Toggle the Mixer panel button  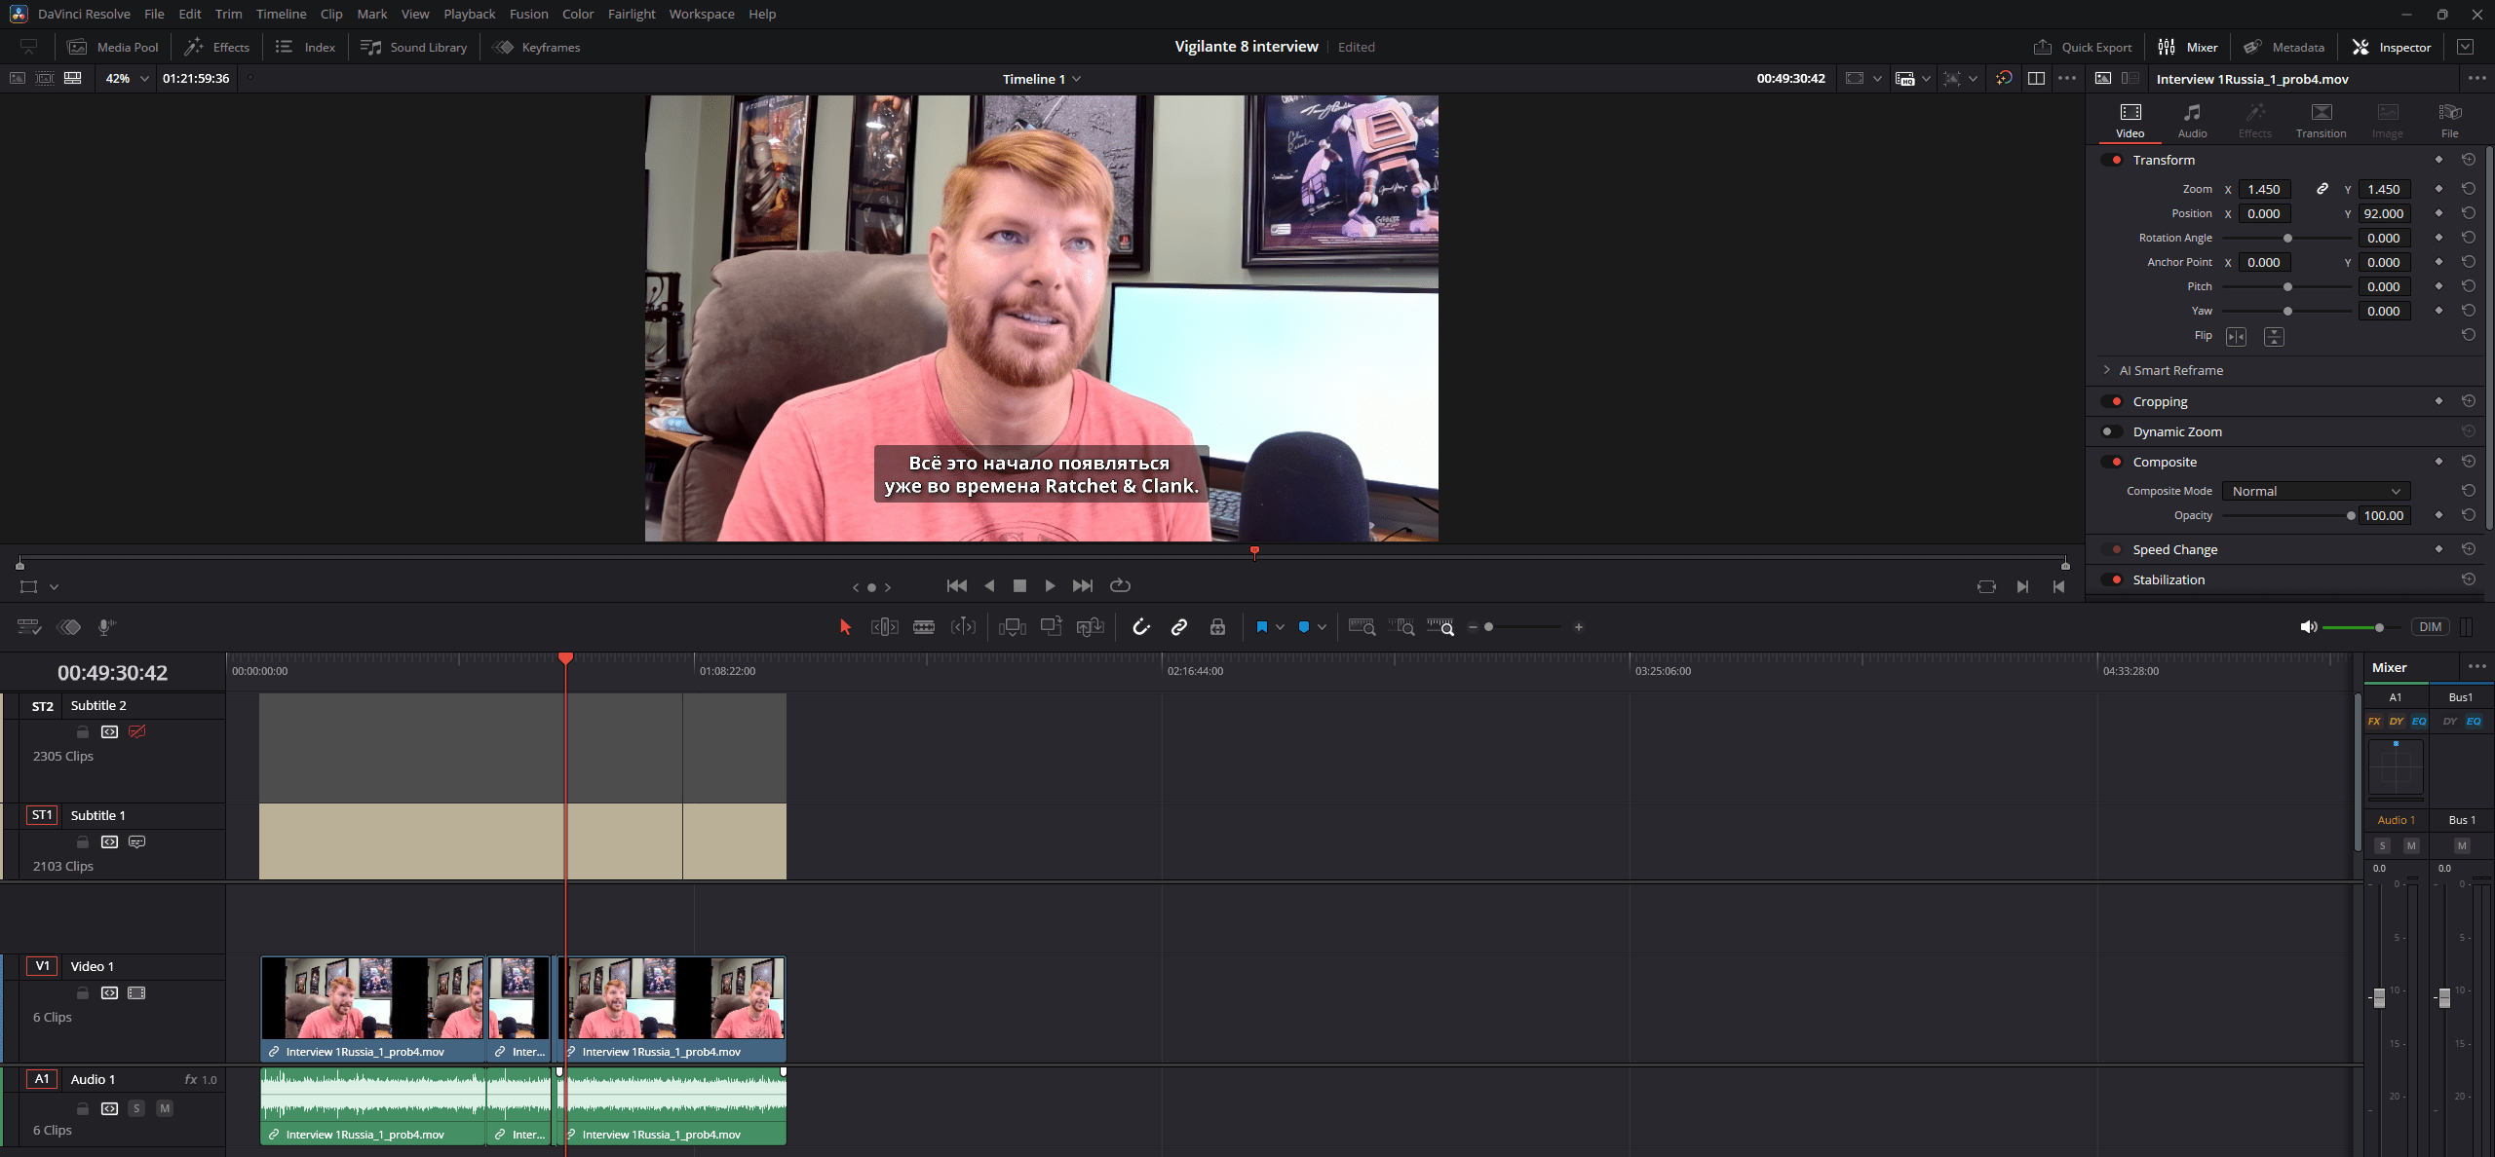click(x=2187, y=47)
